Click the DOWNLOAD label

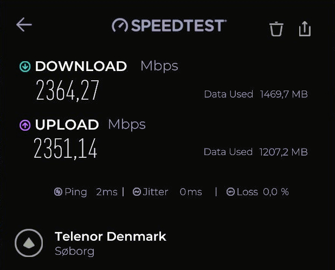81,67
